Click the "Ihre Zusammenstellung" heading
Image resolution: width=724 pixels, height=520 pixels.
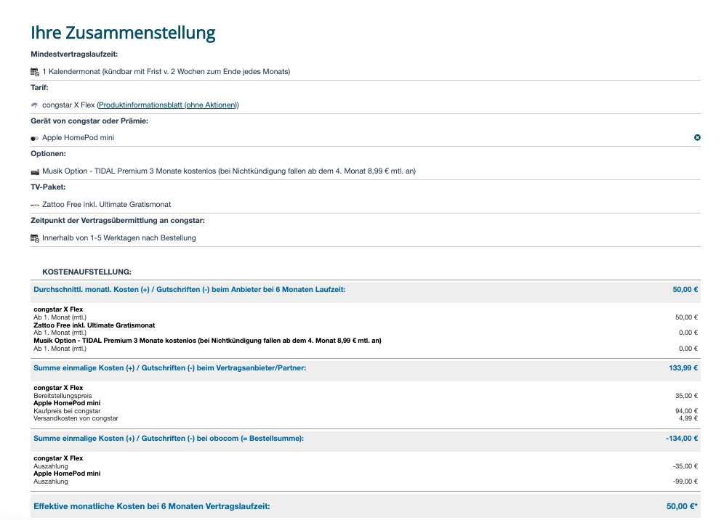(124, 33)
